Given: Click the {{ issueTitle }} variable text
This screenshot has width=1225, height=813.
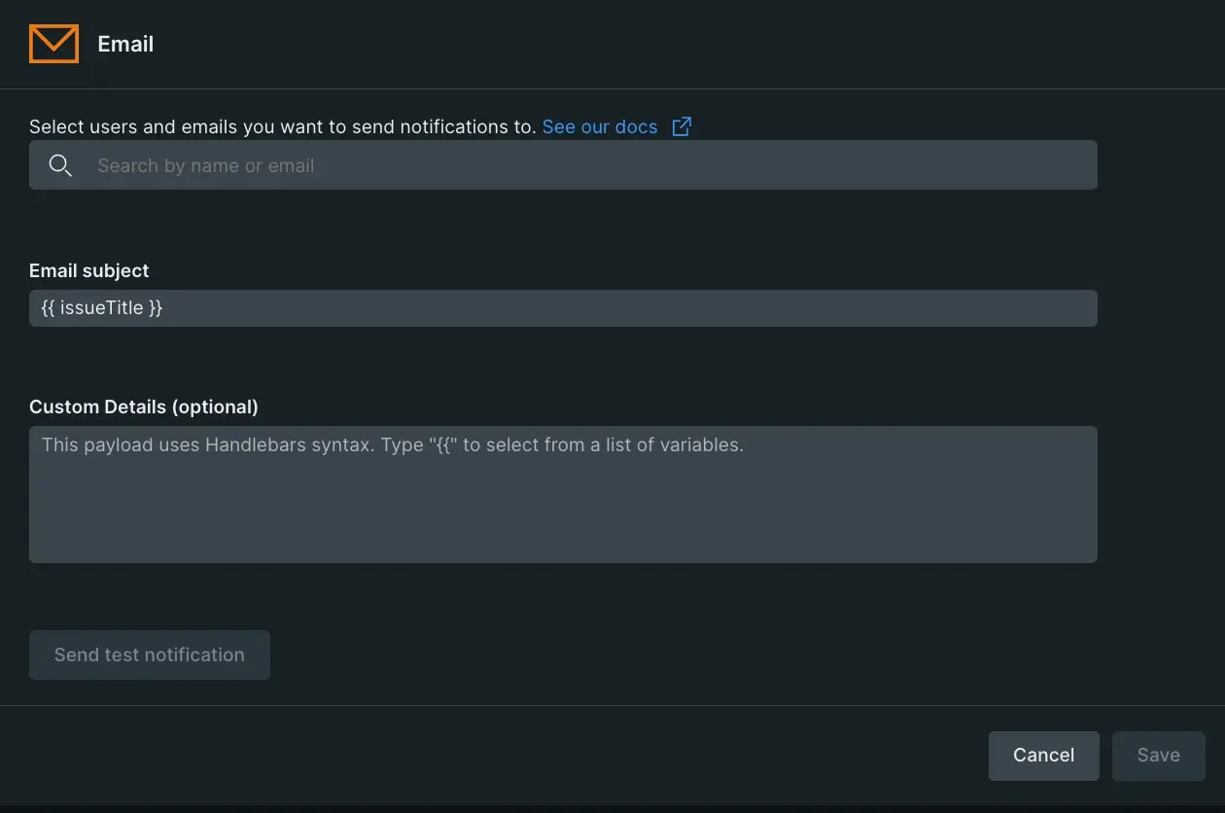Looking at the screenshot, I should pyautogui.click(x=102, y=308).
